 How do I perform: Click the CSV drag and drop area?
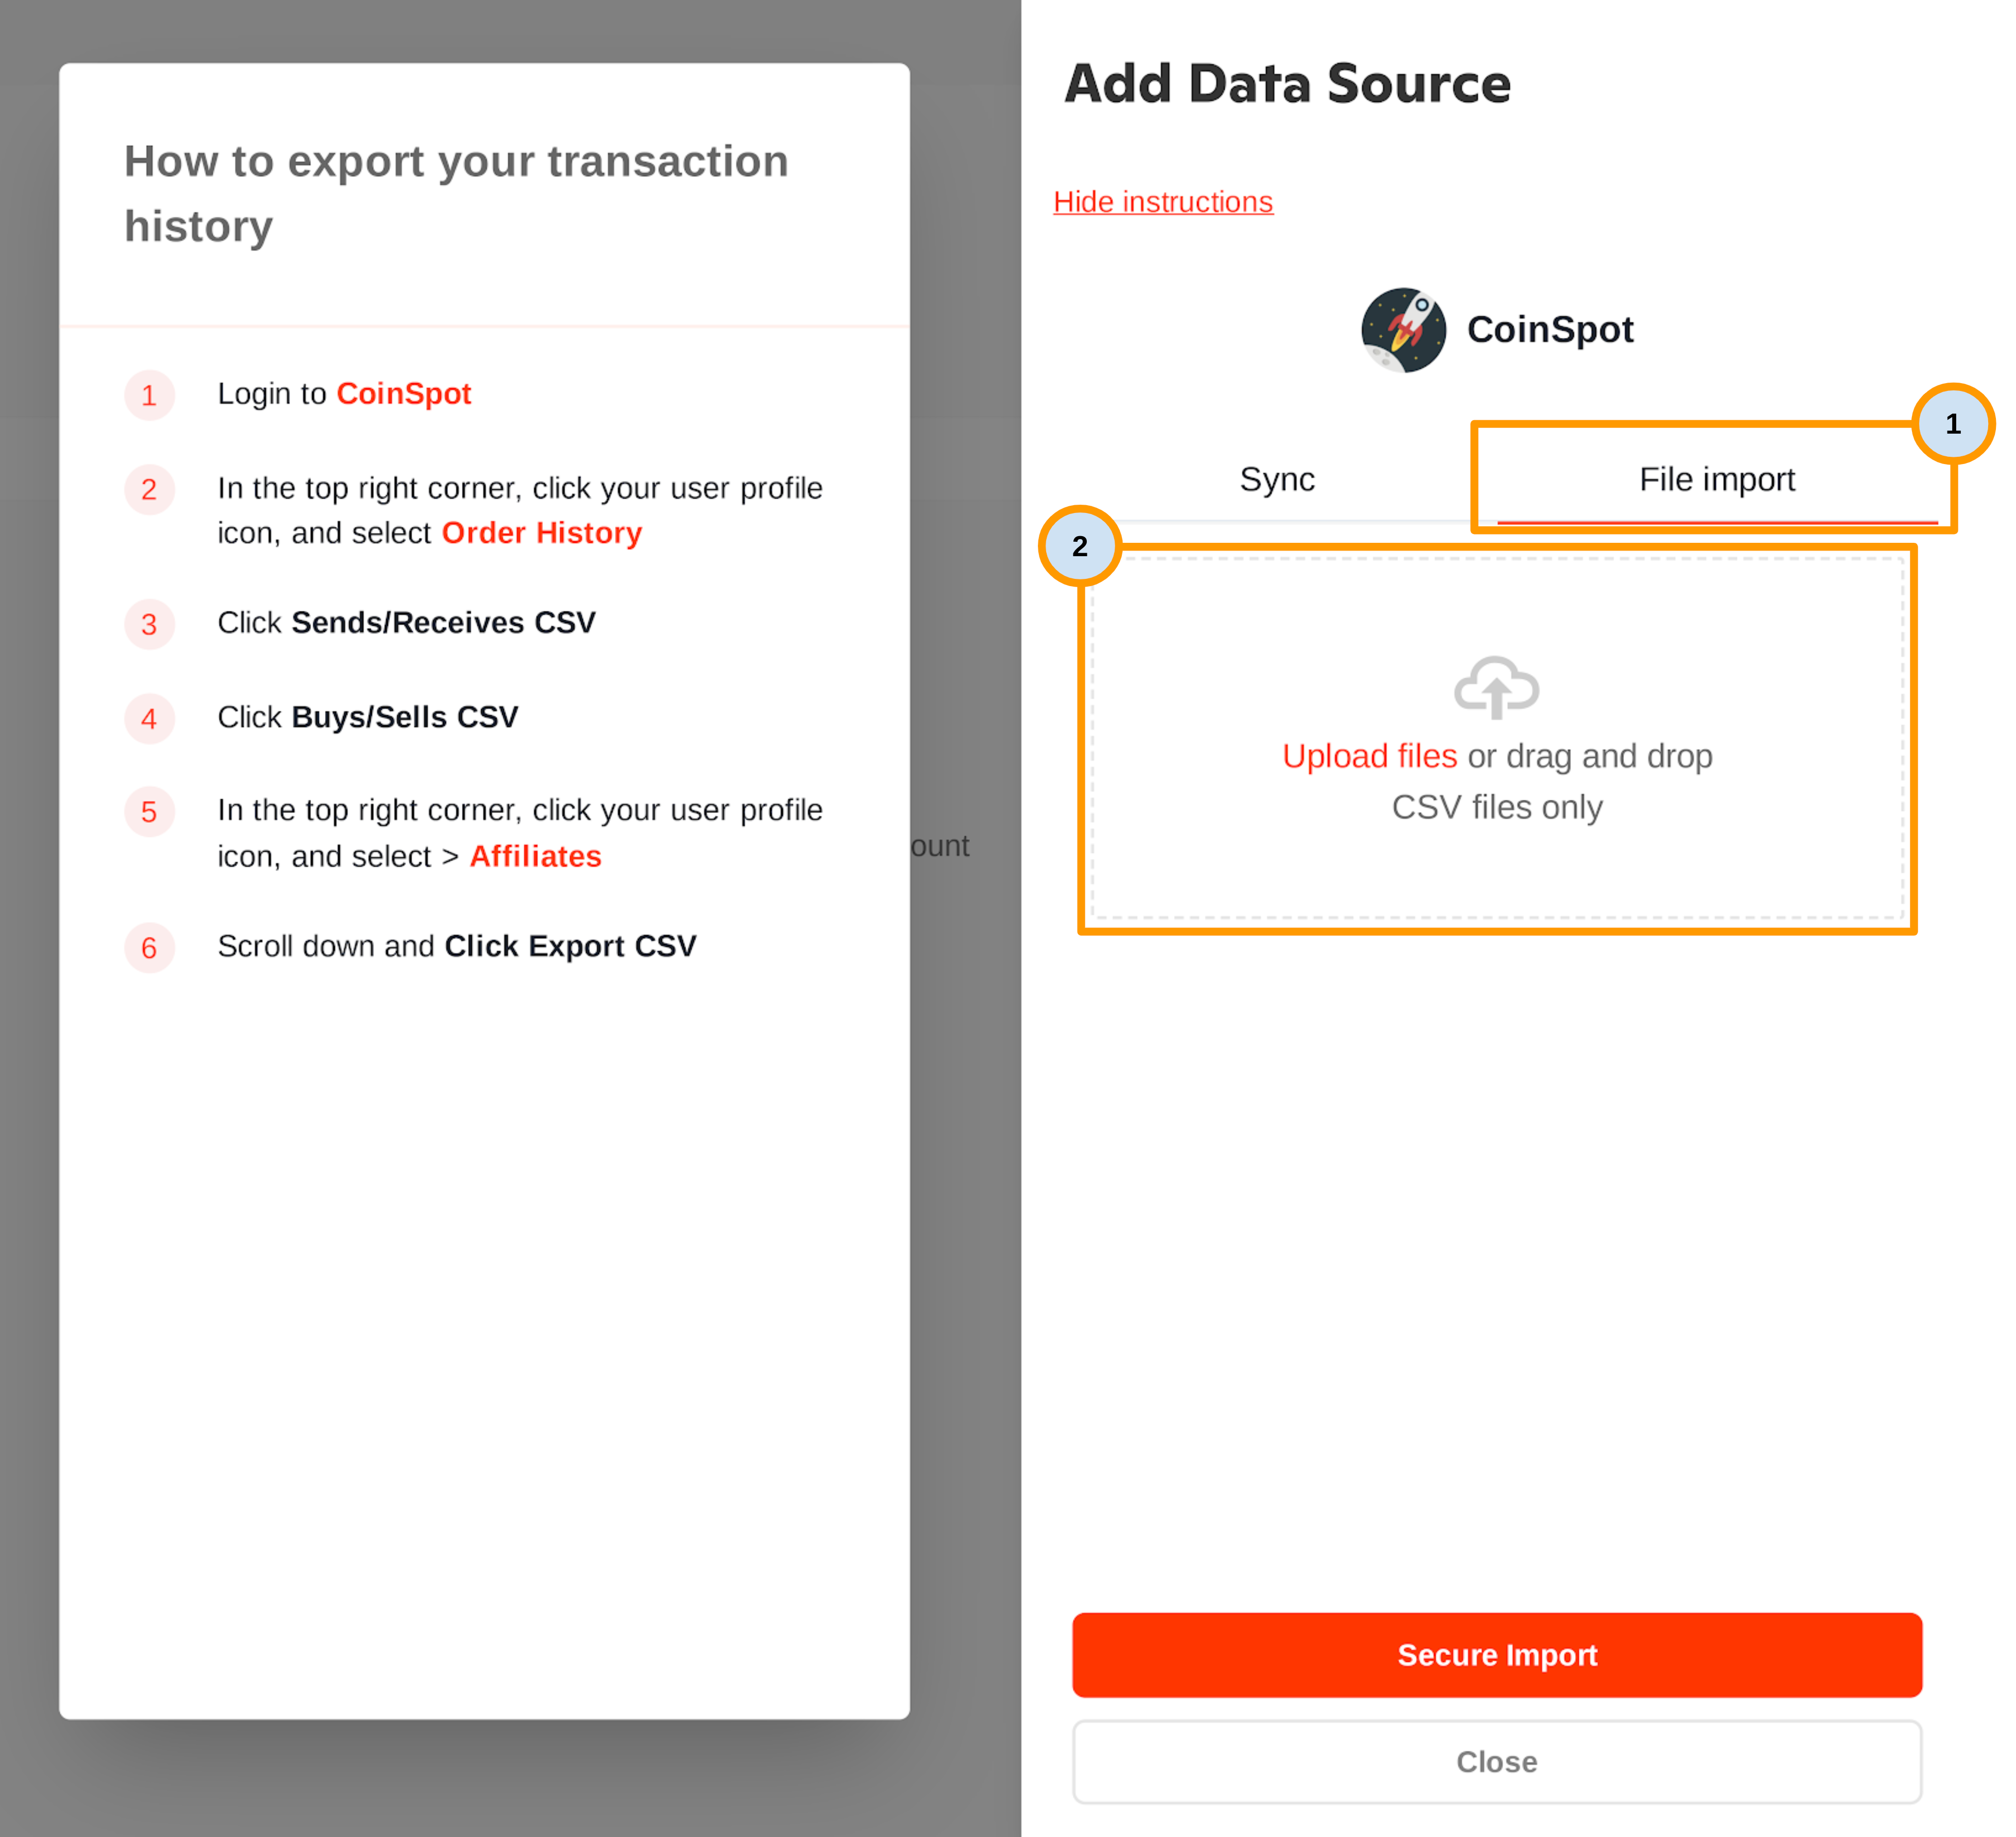point(1497,738)
